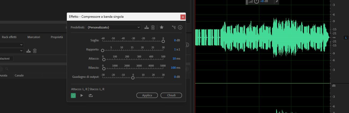Open the channel map editor icon

pos(174,27)
